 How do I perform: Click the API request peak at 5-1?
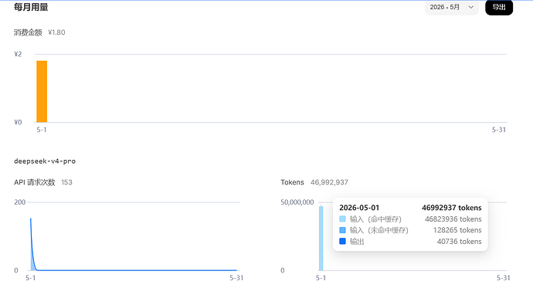(x=31, y=219)
